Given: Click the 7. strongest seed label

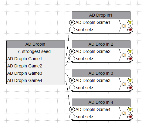Looking at the screenshot, I should (x=34, y=51).
